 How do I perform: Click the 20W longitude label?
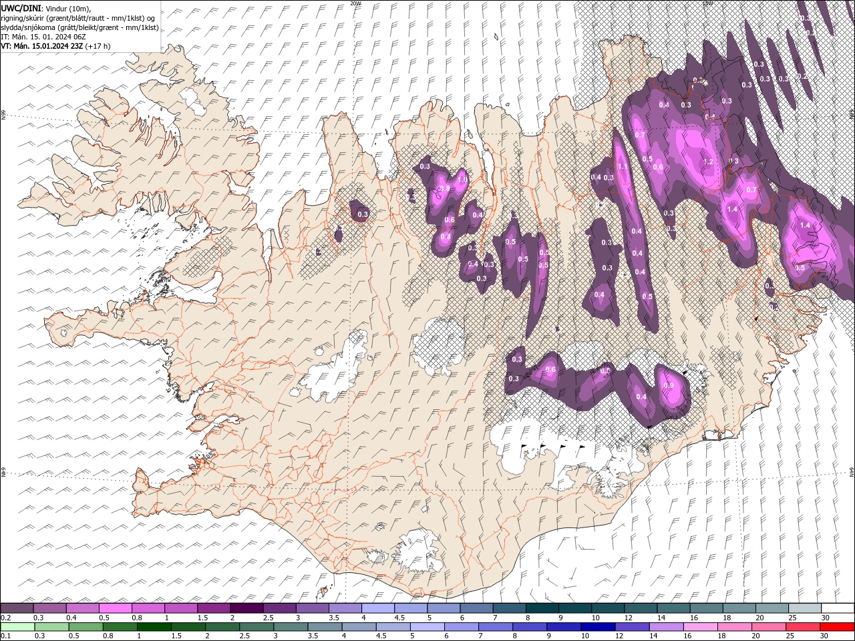pyautogui.click(x=355, y=3)
